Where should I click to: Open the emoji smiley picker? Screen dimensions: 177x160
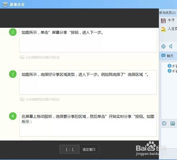coord(164,123)
